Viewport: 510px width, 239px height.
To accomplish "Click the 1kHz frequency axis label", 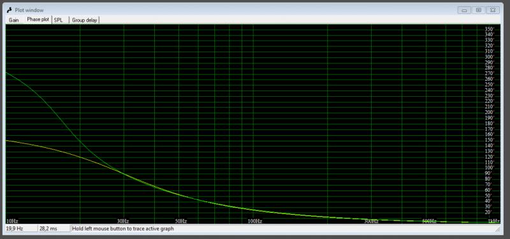I will (x=493, y=221).
